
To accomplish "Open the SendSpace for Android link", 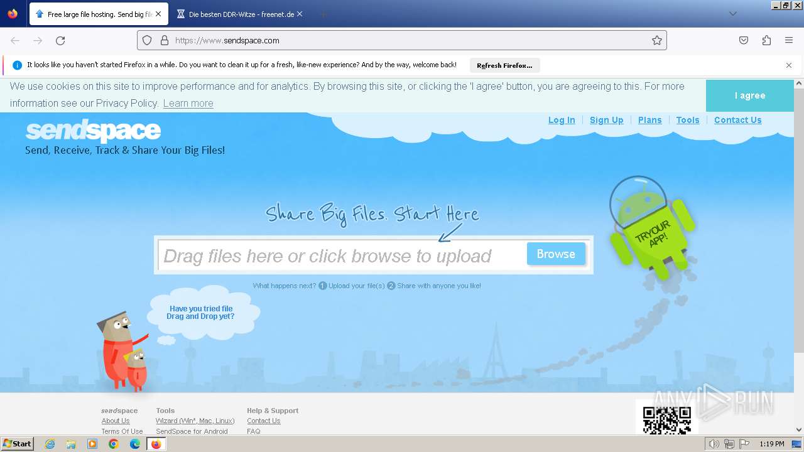I will (192, 431).
